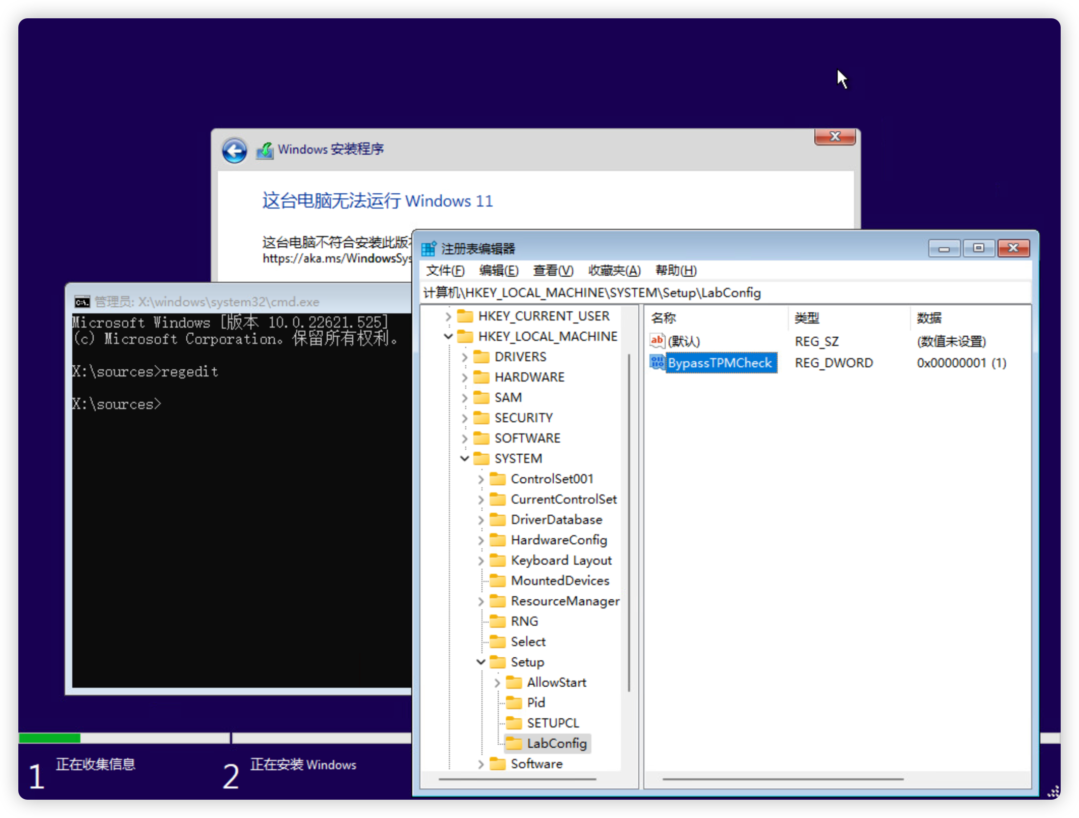Viewport: 1079px width, 818px height.
Task: Select the SETUPCL folder icon
Action: tap(514, 722)
